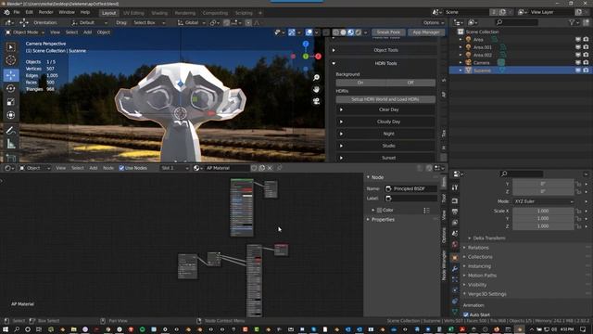Toggle camera view using the camera icon
The image size is (593, 334).
tap(316, 101)
